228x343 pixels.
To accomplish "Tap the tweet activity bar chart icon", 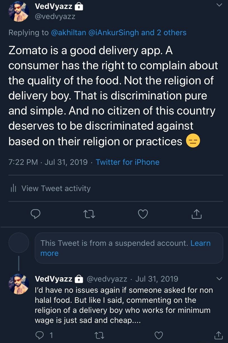I will [x=13, y=189].
